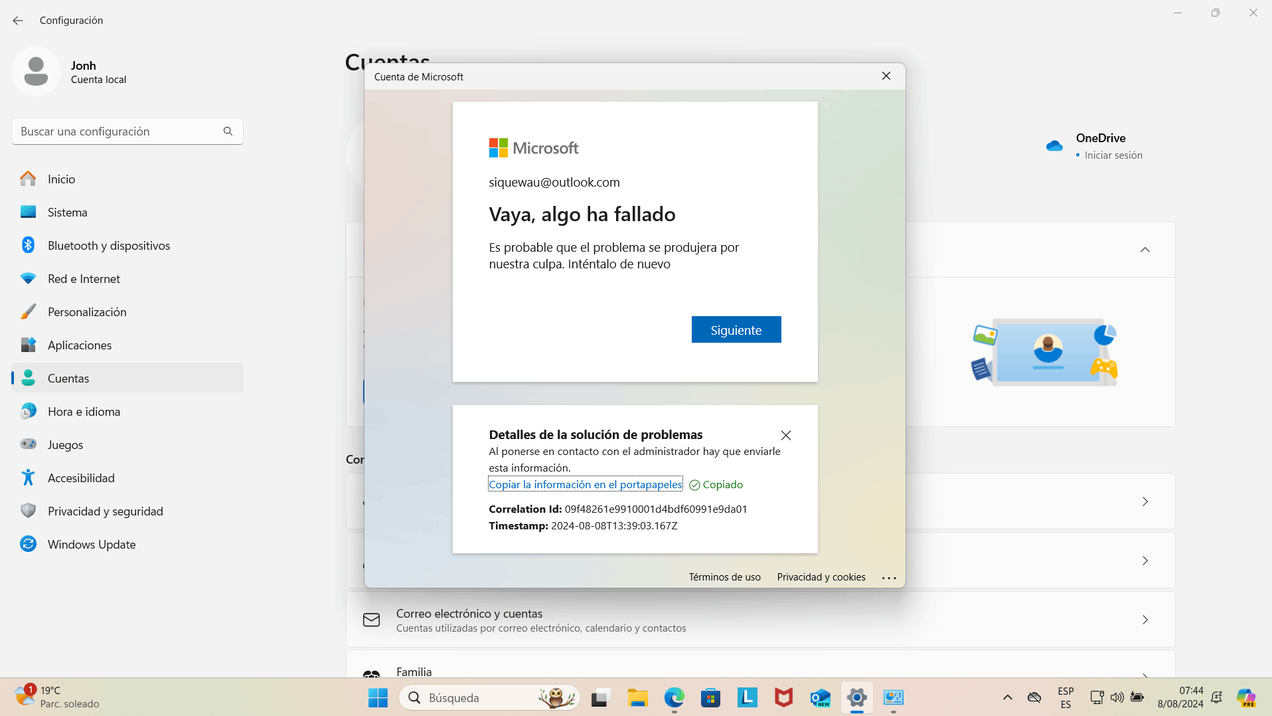Click the Jonh user profile avatar

[36, 71]
